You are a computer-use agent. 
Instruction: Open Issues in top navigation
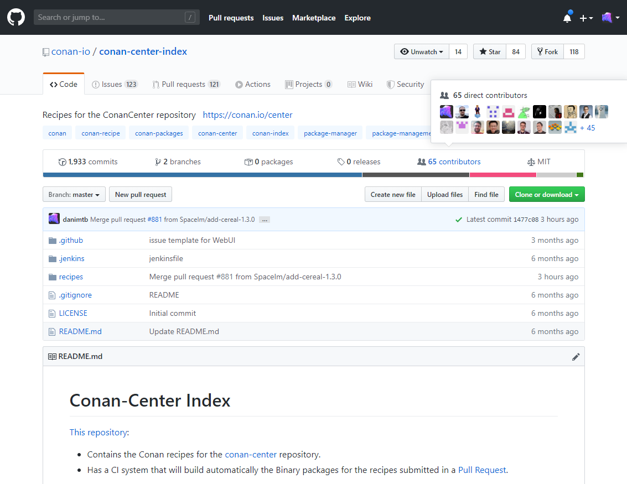[273, 18]
